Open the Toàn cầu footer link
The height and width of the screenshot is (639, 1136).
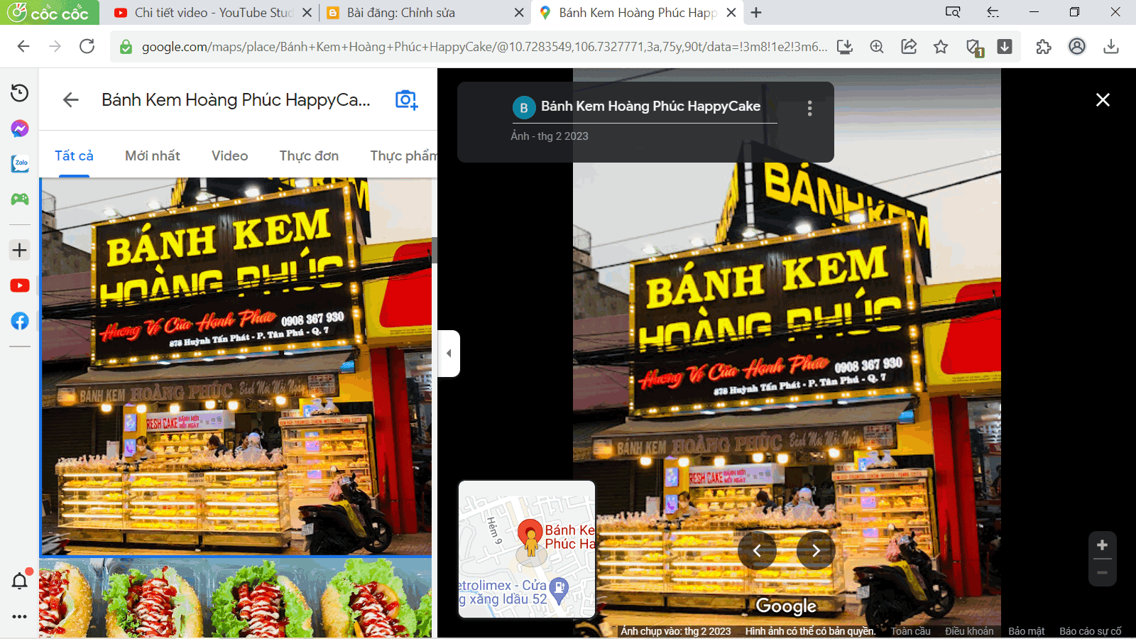[911, 631]
